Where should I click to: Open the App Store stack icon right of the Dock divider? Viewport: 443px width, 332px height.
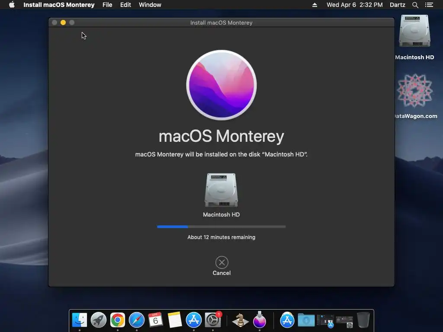click(287, 320)
